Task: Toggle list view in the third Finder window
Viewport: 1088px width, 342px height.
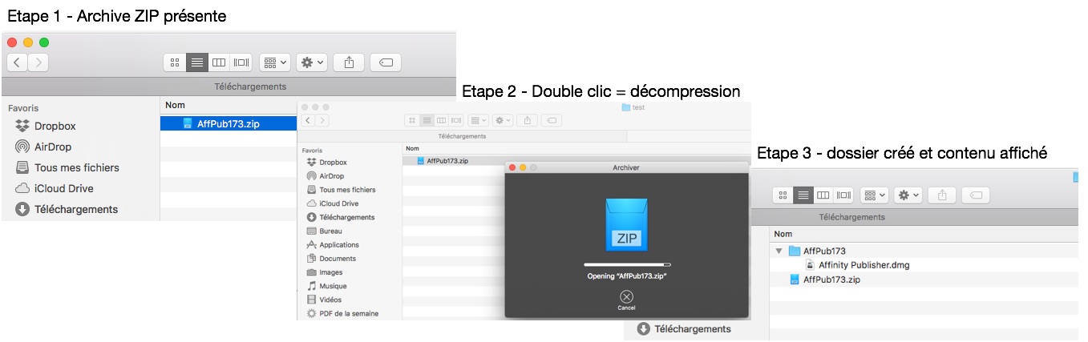Action: (803, 195)
